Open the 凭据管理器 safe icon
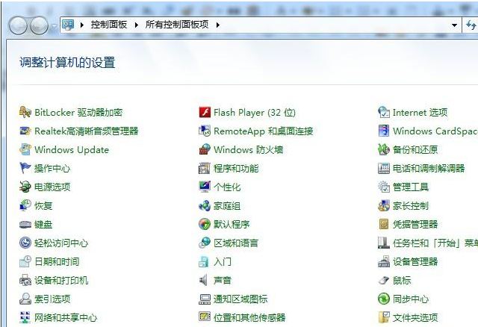Image resolution: width=478 pixels, height=327 pixels. coord(384,224)
